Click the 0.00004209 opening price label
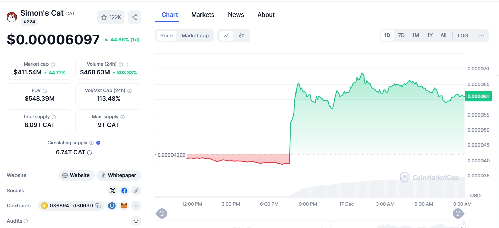Screen dimensions: 499x228 click(171, 155)
